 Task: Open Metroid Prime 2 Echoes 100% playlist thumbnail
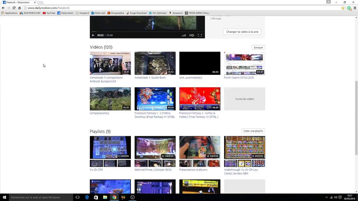tap(155, 147)
